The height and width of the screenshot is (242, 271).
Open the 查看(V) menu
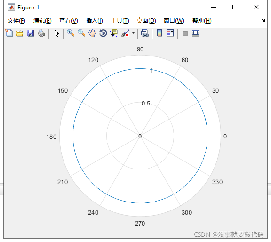(68, 21)
